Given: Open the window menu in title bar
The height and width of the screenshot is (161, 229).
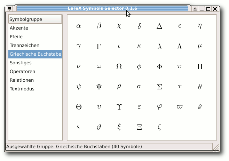Looking at the screenshot, I should pyautogui.click(x=10, y=9).
